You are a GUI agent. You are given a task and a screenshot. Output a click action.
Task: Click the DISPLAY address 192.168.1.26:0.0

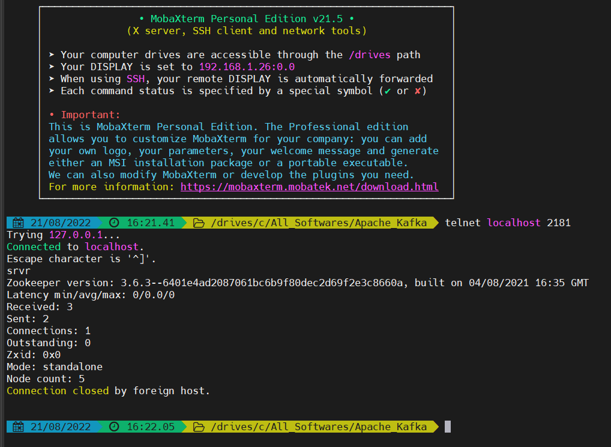(246, 67)
